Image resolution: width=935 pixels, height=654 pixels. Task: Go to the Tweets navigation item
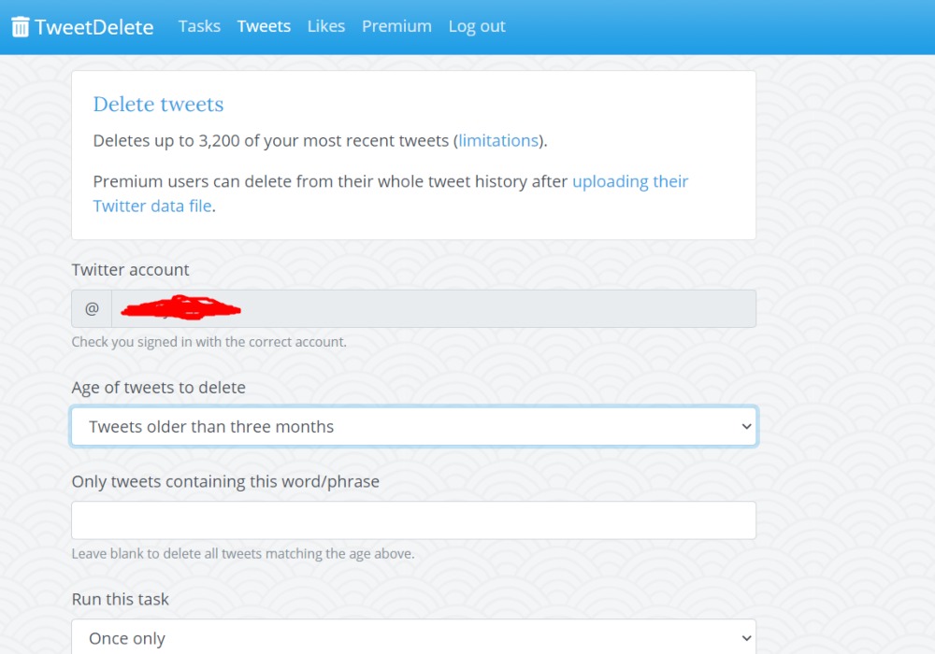pos(264,26)
